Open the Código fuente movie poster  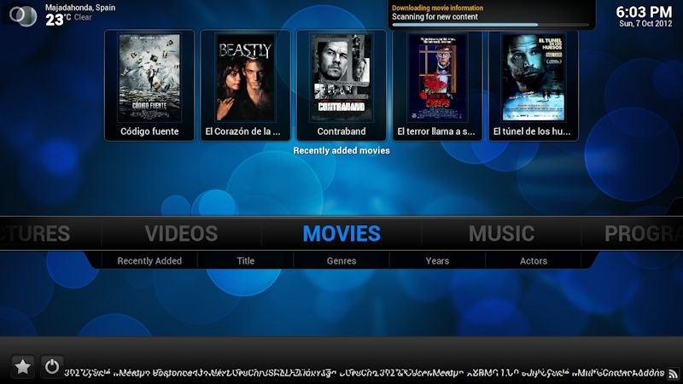point(149,78)
